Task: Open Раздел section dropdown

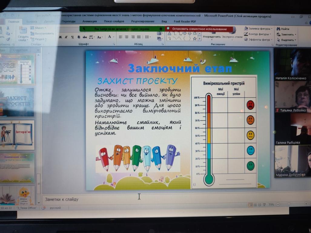Action: [38, 39]
